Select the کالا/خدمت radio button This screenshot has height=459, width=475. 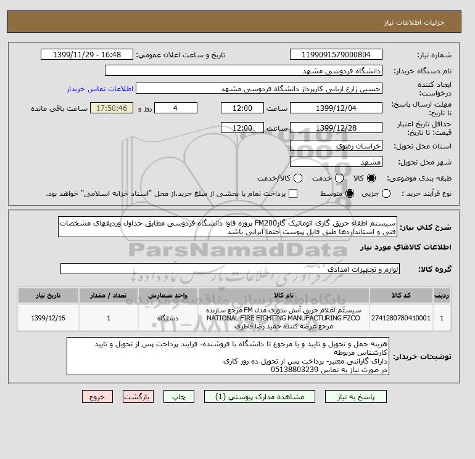tap(298, 178)
